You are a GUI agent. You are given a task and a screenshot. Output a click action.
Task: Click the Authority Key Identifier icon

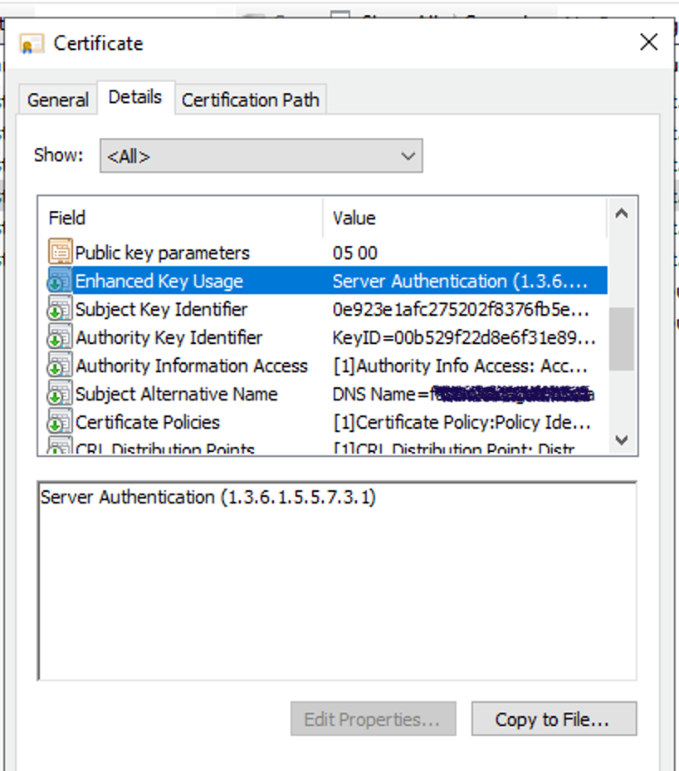tap(60, 337)
